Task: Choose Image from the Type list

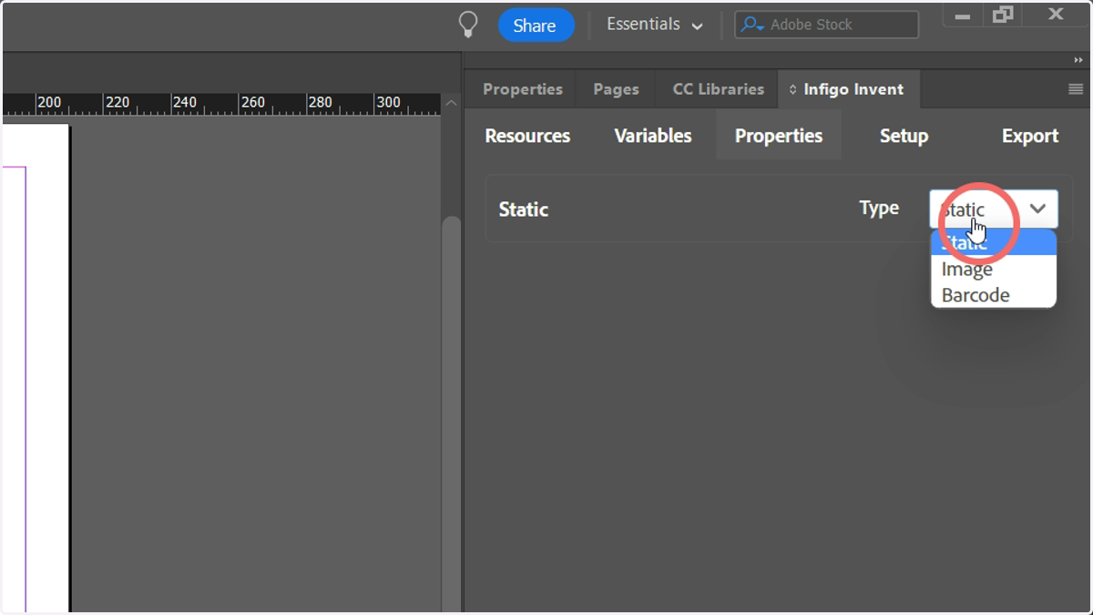Action: (x=993, y=270)
